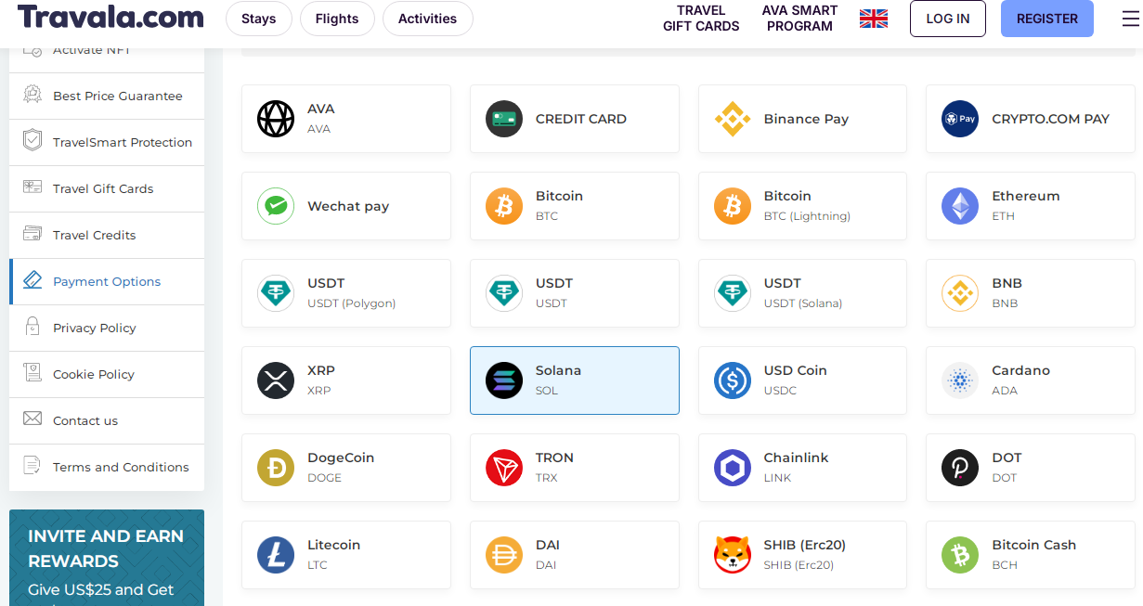Open Terms and Conditions in sidebar
The height and width of the screenshot is (606, 1143).
coord(107,468)
